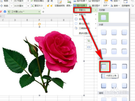
Task: Open the size dialog launcher under 重设大小
Action: (44, 8)
